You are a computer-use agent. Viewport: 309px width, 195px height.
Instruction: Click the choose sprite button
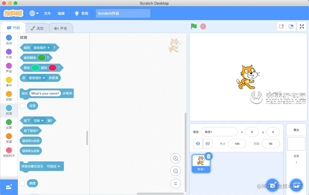(272, 185)
